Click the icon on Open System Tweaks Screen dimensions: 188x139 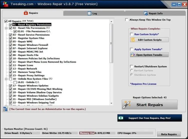click(x=133, y=55)
